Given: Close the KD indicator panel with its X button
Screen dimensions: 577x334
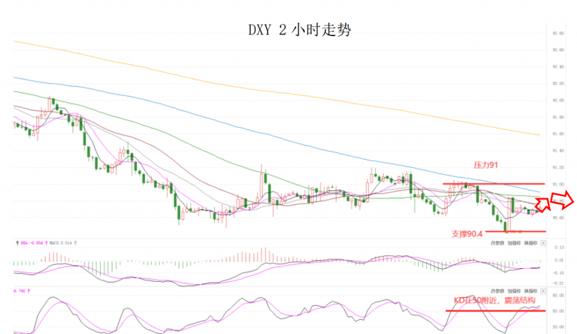Looking at the screenshot, I should (x=543, y=291).
